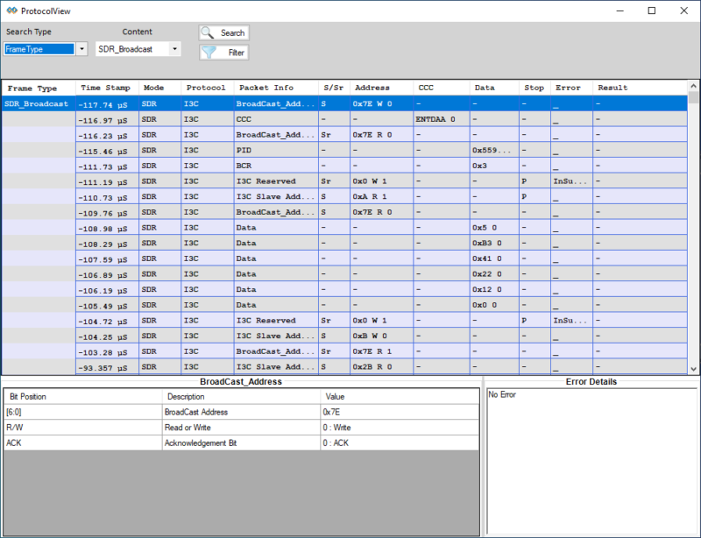Click the BroadCast_Address panel header
This screenshot has height=538, width=701.
coord(241,381)
